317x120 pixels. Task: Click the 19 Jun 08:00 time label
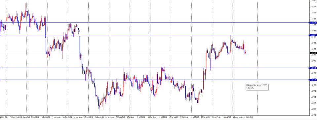pos(89,117)
